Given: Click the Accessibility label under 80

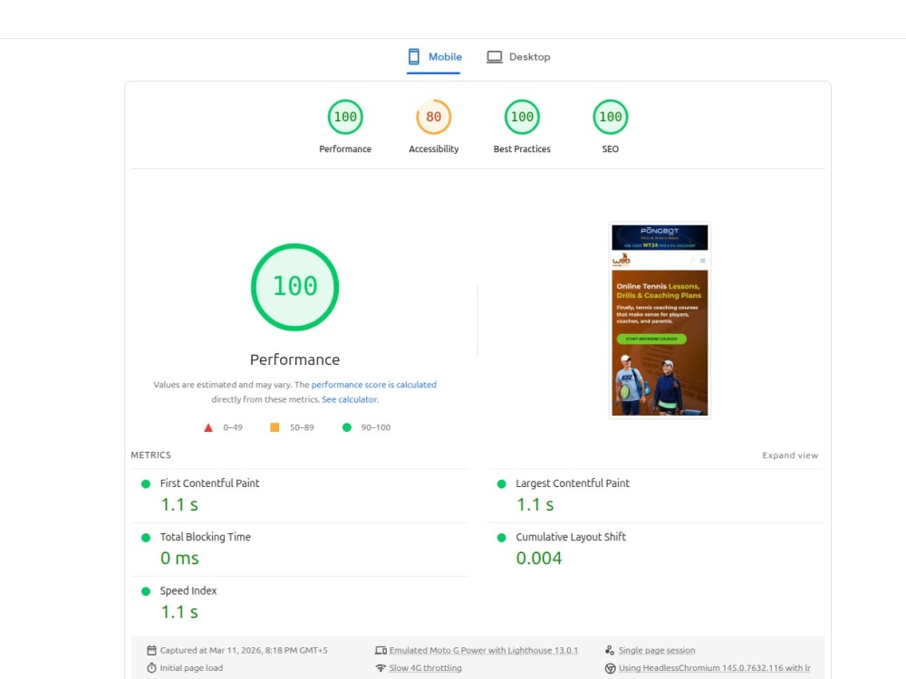Looking at the screenshot, I should 433,149.
